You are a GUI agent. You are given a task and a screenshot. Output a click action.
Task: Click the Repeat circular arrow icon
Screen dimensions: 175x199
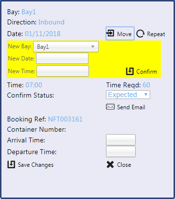click(140, 34)
